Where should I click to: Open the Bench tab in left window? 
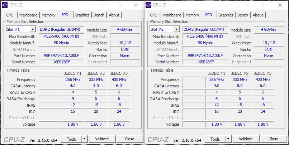pos(99,15)
